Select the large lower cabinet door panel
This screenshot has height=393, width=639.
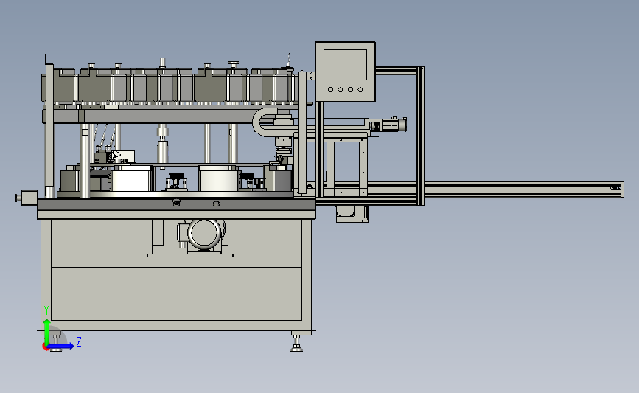(x=176, y=293)
